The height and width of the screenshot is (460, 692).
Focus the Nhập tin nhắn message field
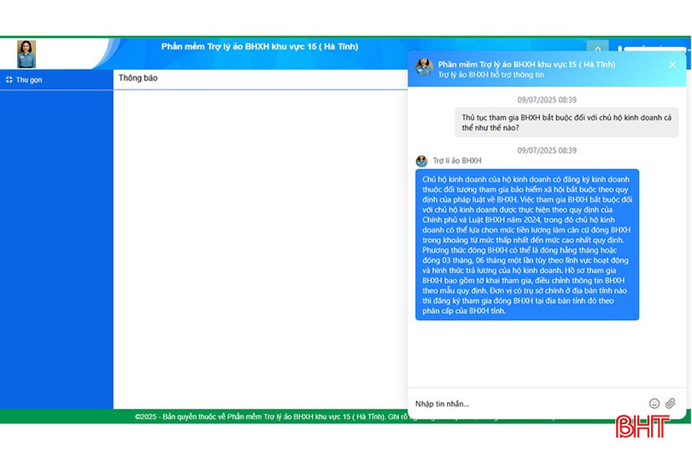(x=527, y=404)
